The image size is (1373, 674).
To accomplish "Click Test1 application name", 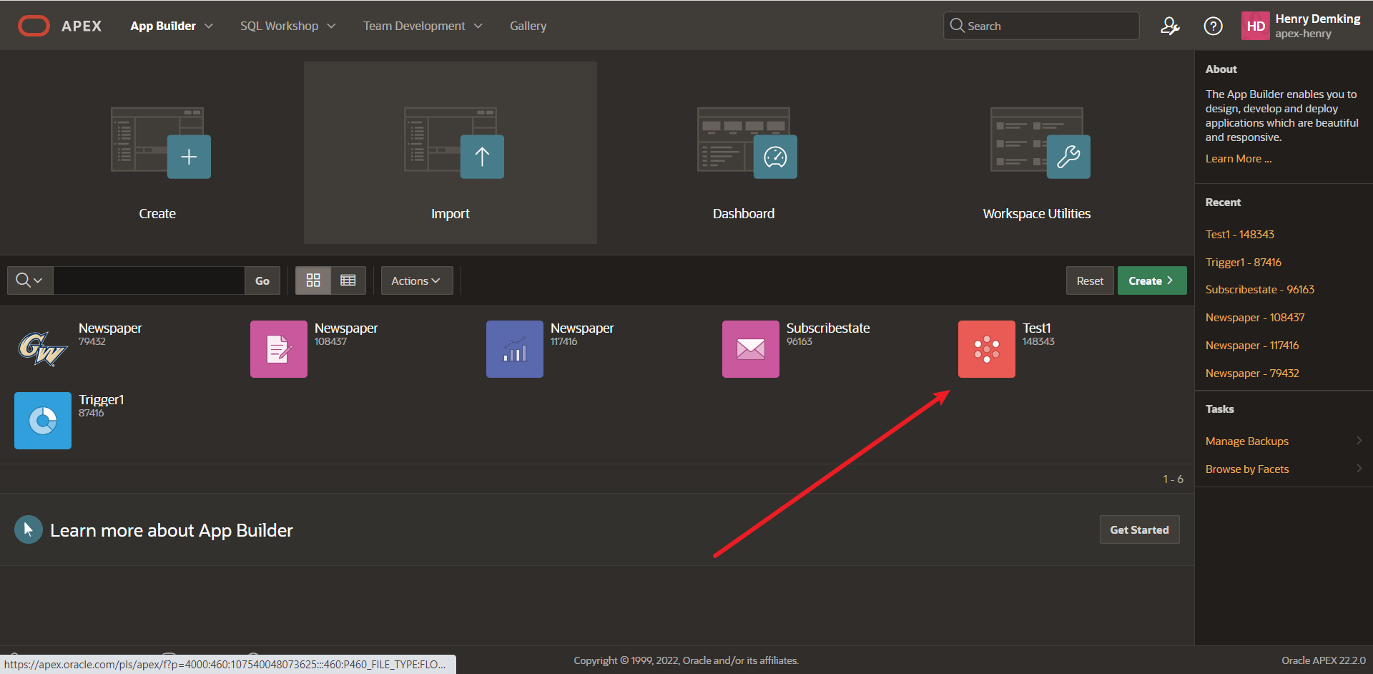I will (x=1036, y=328).
